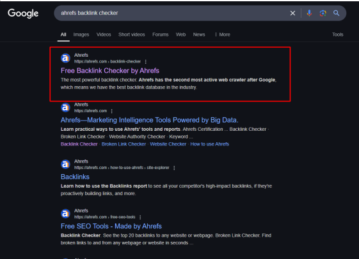Click the ahrefs.com › free-seo-tools URL text

click(105, 217)
